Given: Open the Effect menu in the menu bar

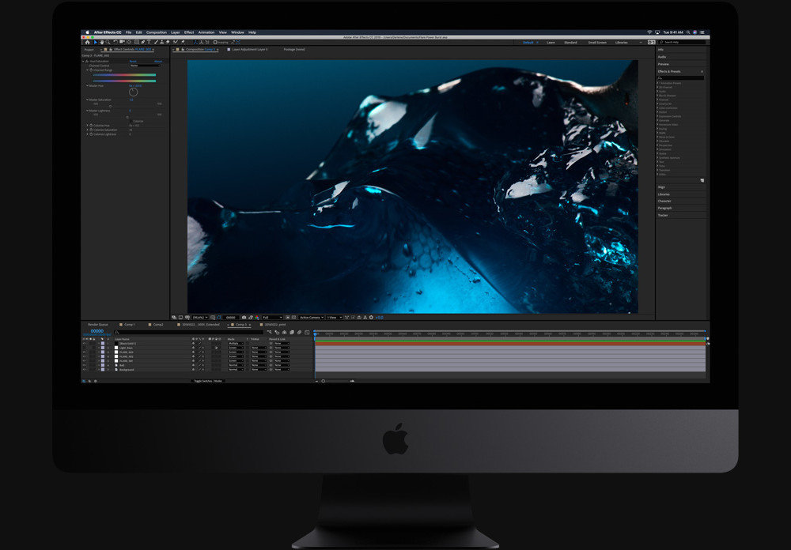Looking at the screenshot, I should coord(189,33).
